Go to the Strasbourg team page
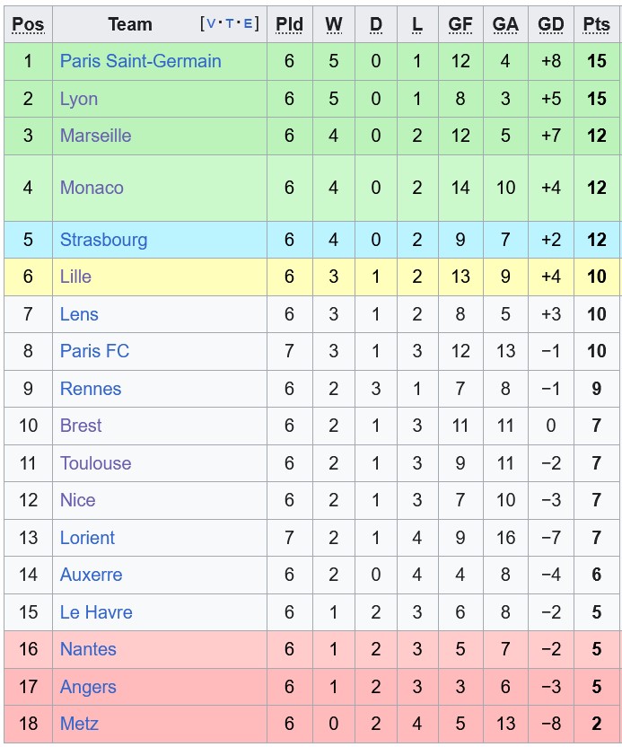This screenshot has width=622, height=747. [103, 240]
